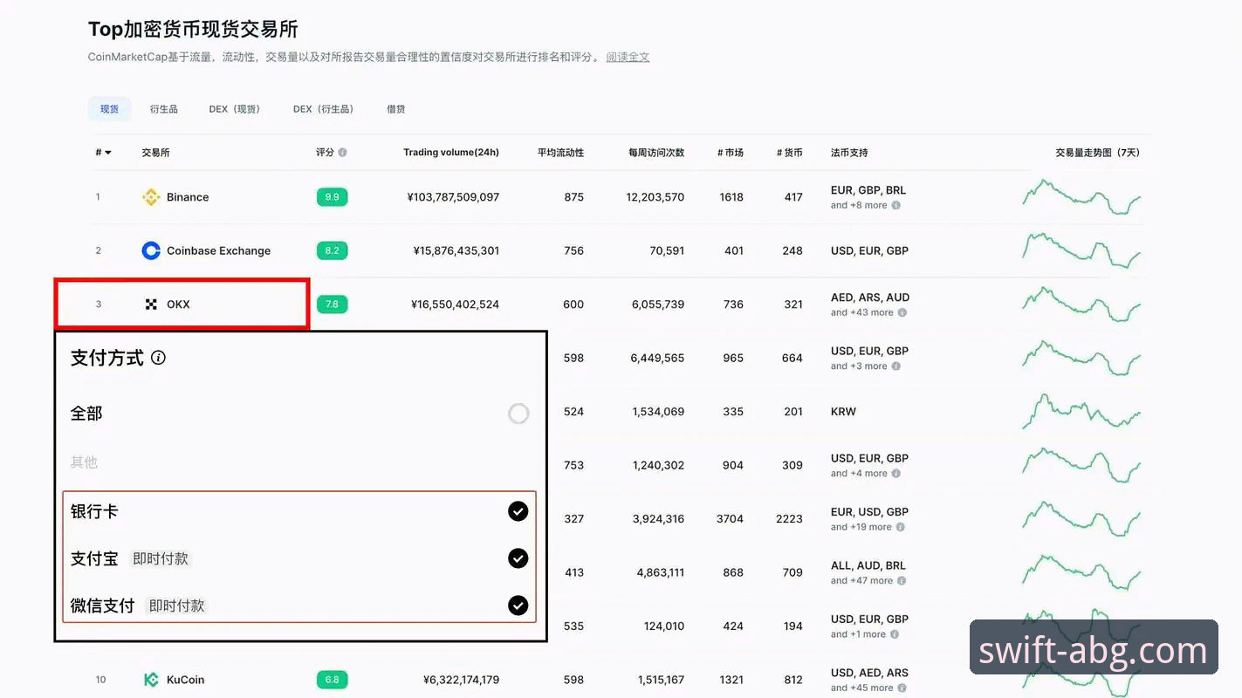The width and height of the screenshot is (1242, 698).
Task: Click info icon next to 评分 header
Action: 342,153
